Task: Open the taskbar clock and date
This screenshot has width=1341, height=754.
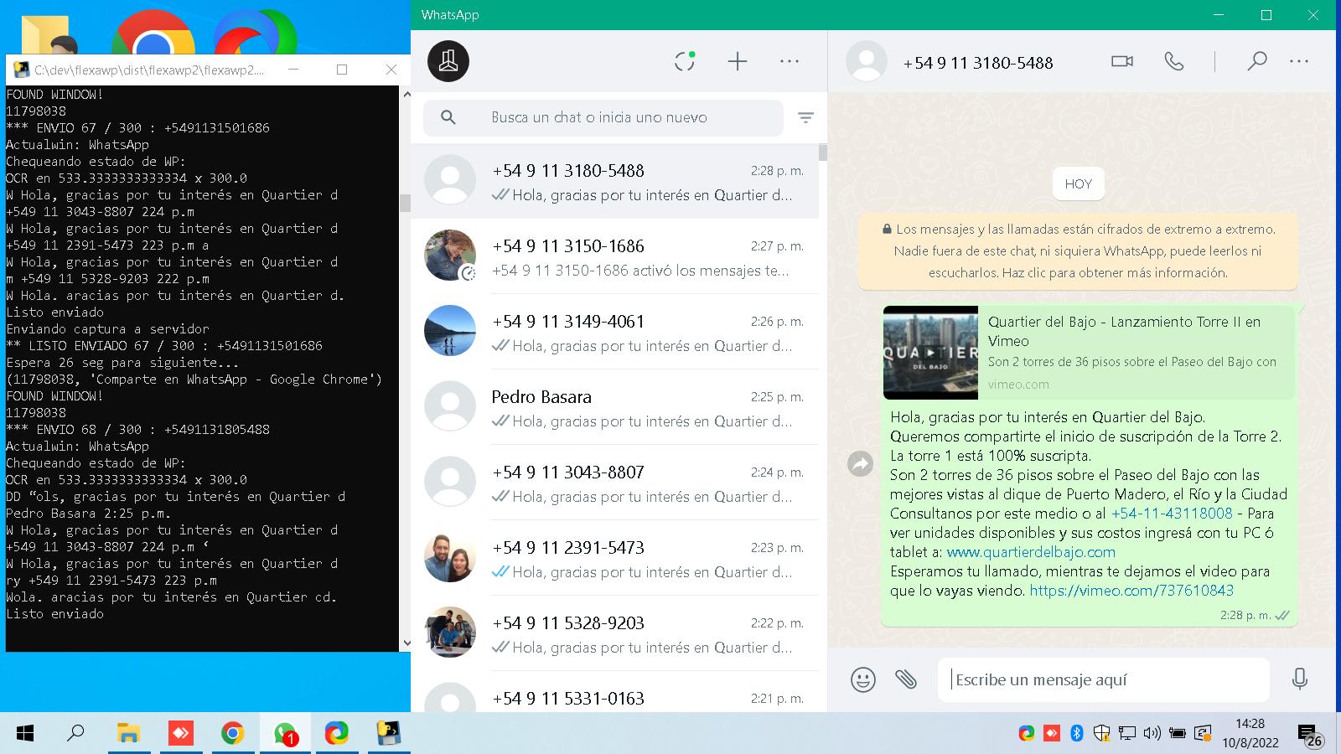Action: [x=1250, y=734]
